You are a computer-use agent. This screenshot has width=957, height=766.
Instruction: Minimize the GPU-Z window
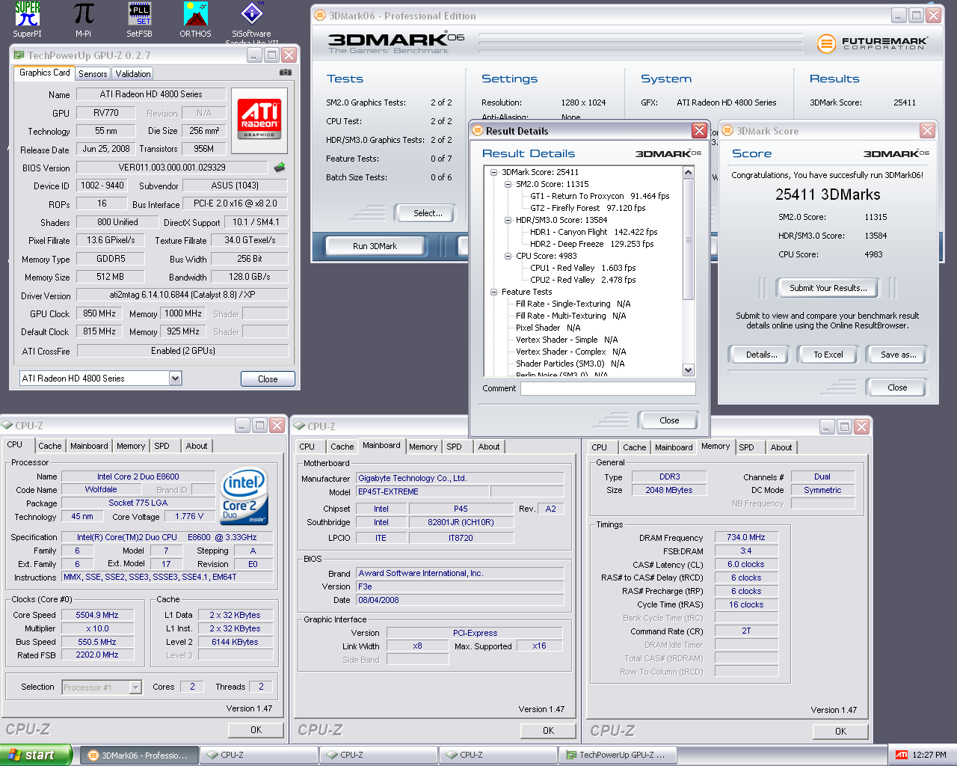(x=254, y=55)
